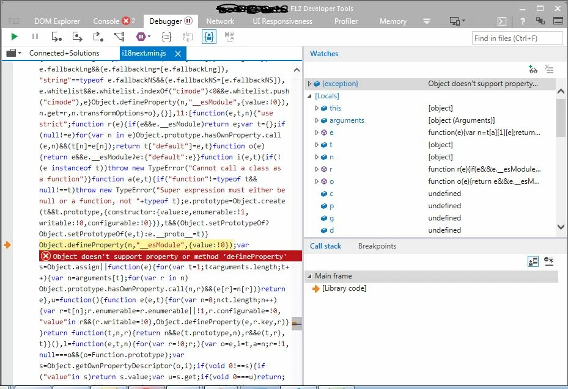Viewport: 568px width, 389px height.
Task: Expand the 'arguments' local variable
Action: coord(316,120)
